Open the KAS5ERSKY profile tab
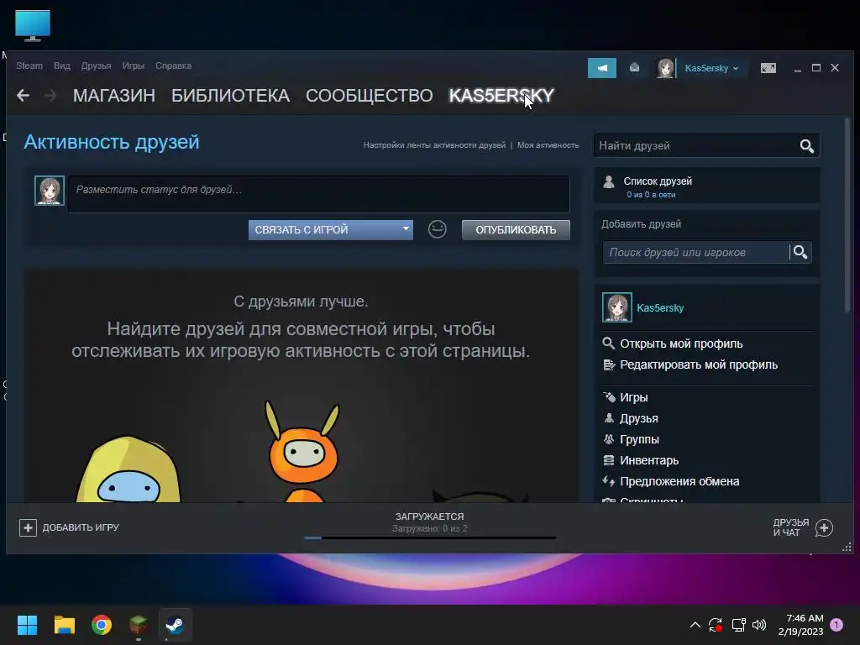The image size is (860, 645). tap(501, 96)
